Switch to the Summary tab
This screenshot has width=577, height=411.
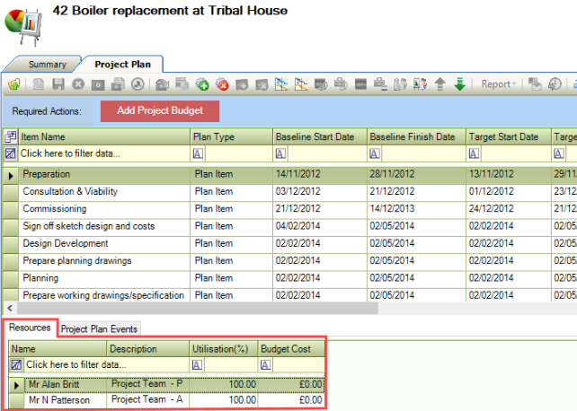point(47,65)
